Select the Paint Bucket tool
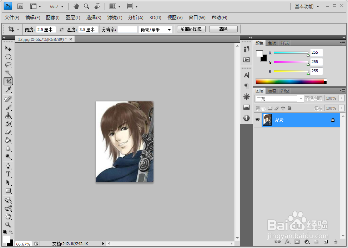The width and height of the screenshot is (348, 248). pos(8,140)
